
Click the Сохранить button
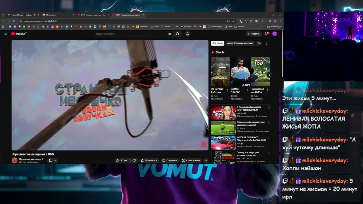(x=170, y=160)
